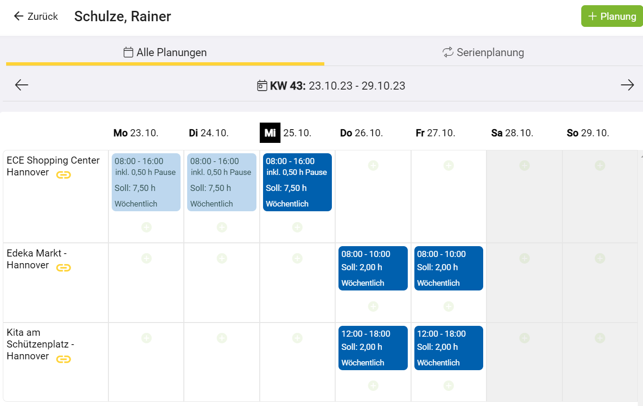643x406 pixels.
Task: Click link icon beside ECE Shopping Center Hannover
Action: 63,175
